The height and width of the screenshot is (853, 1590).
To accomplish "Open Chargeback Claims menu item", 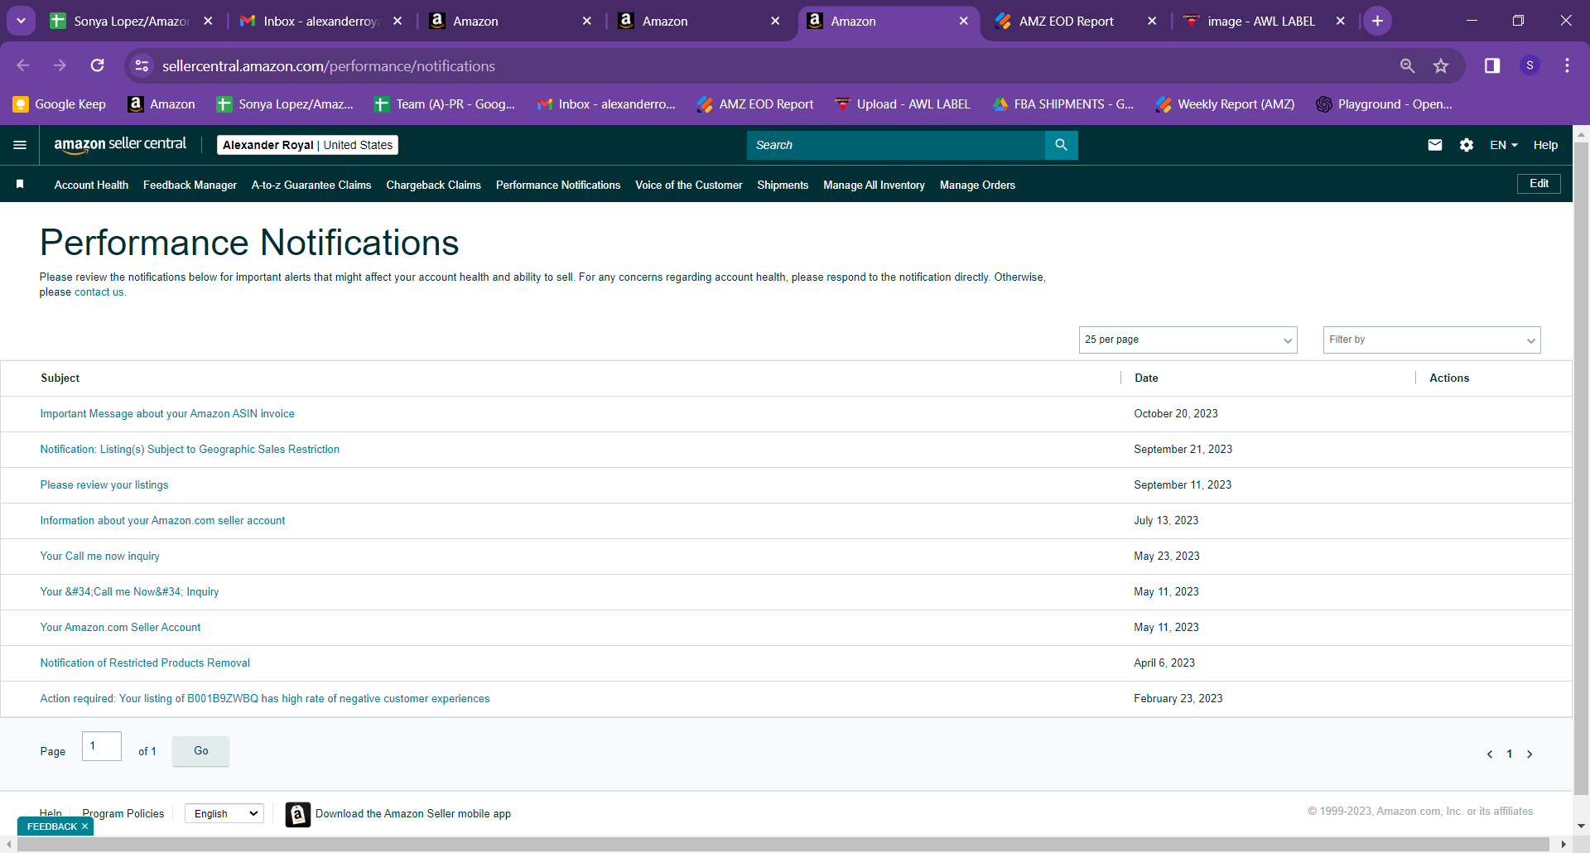I will (433, 185).
